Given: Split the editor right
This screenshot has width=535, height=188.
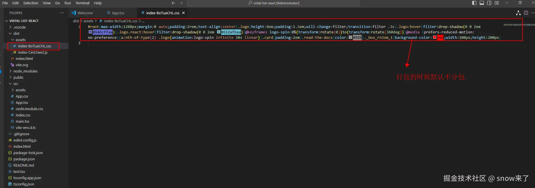Looking at the screenshot, I should (526, 13).
